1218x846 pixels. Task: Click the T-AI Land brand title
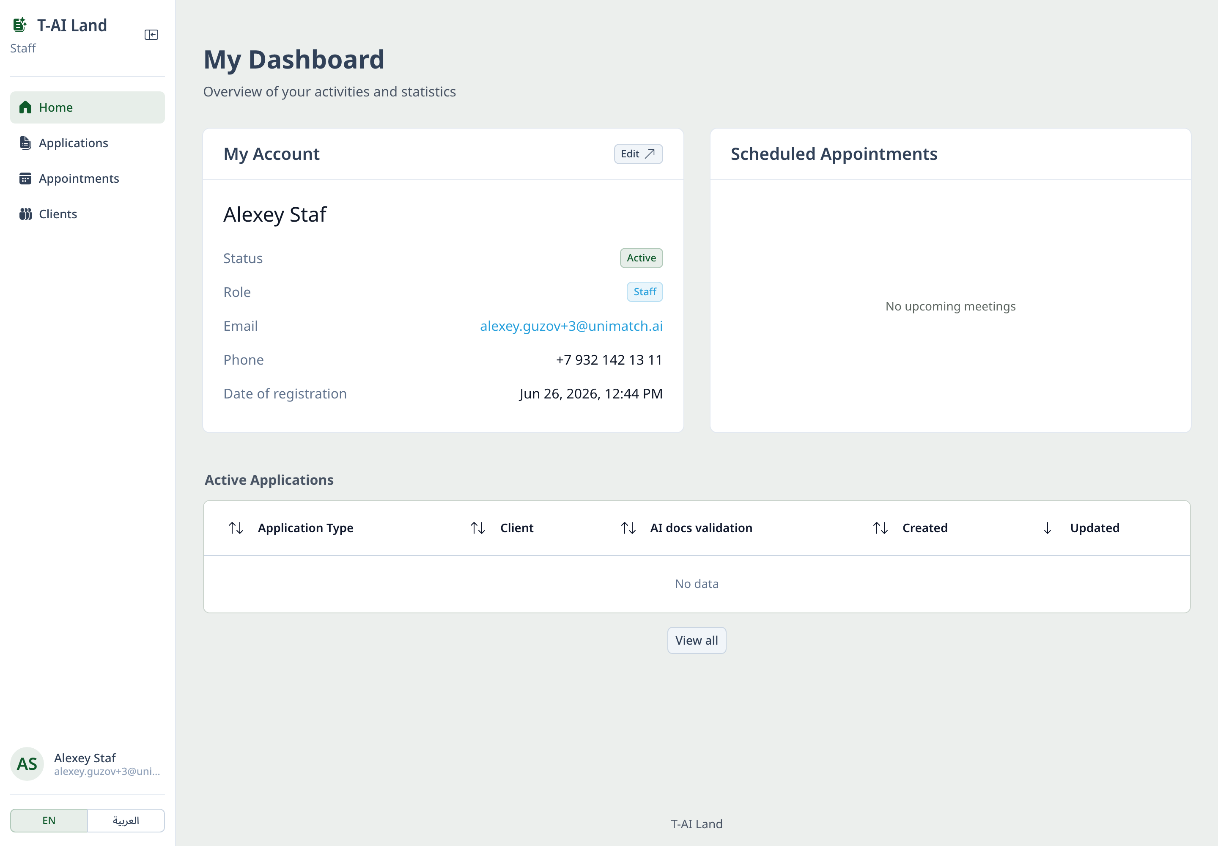(72, 25)
